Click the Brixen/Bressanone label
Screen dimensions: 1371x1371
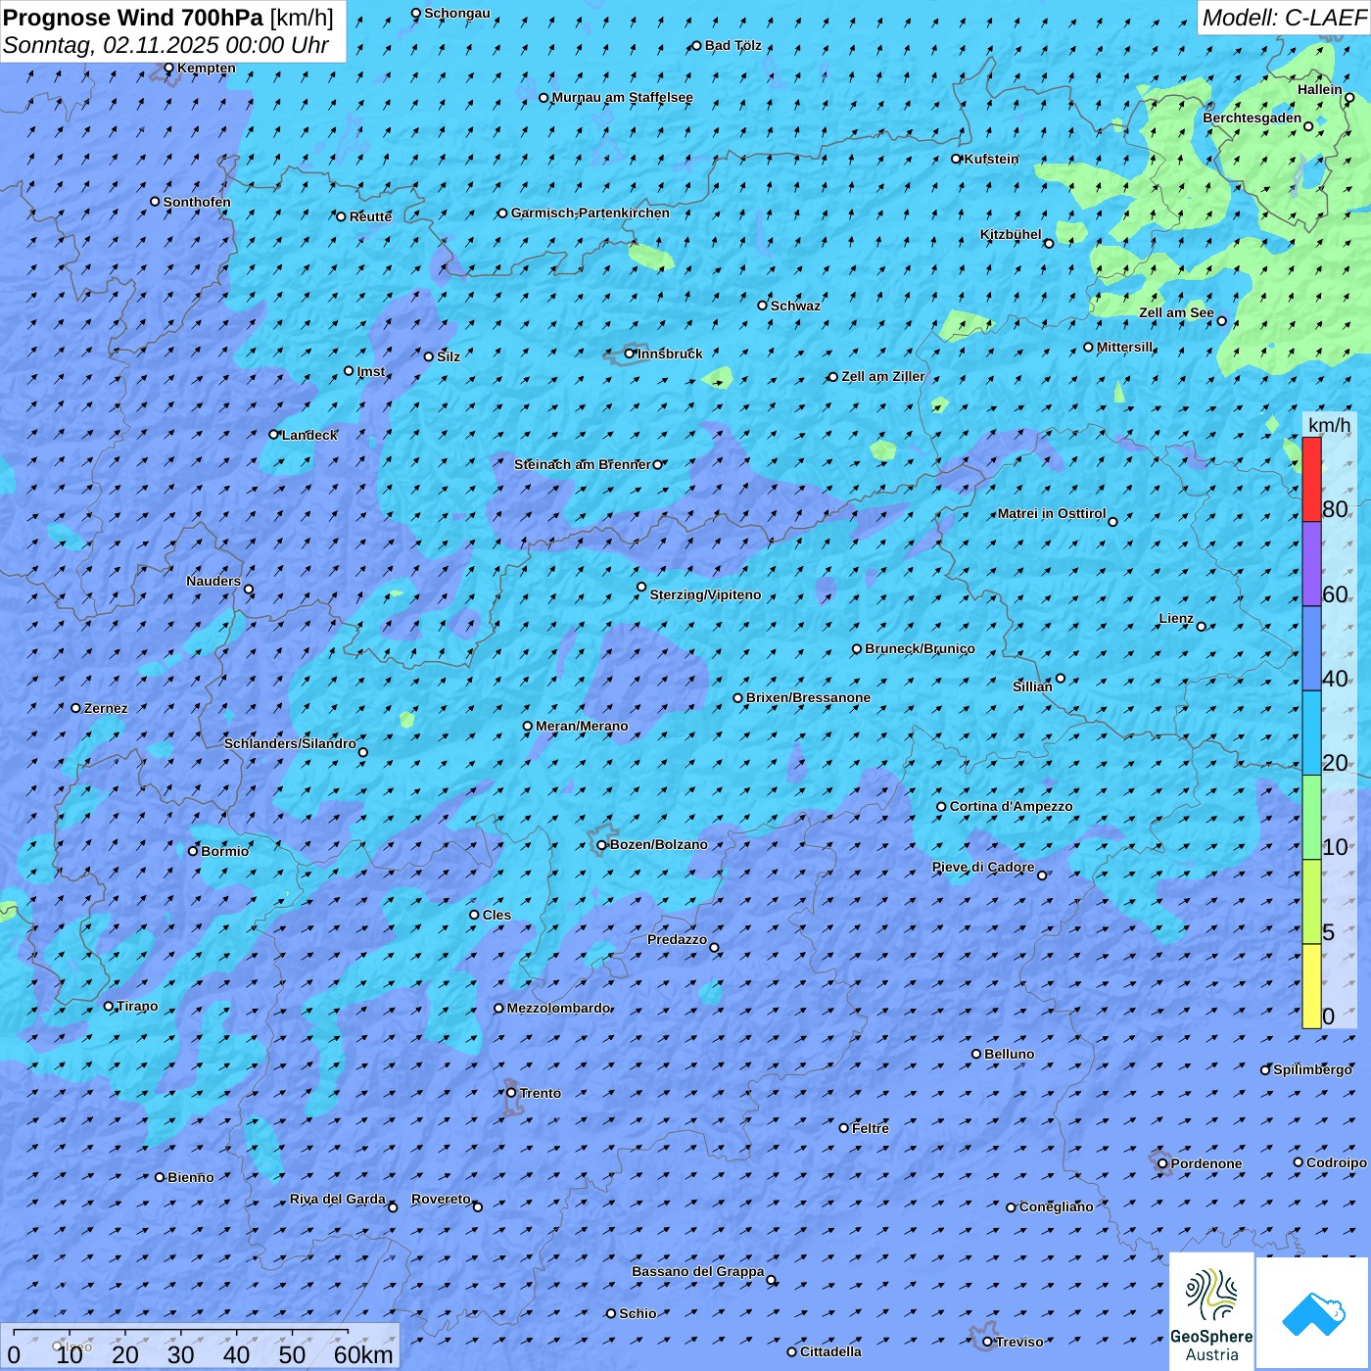click(x=808, y=697)
